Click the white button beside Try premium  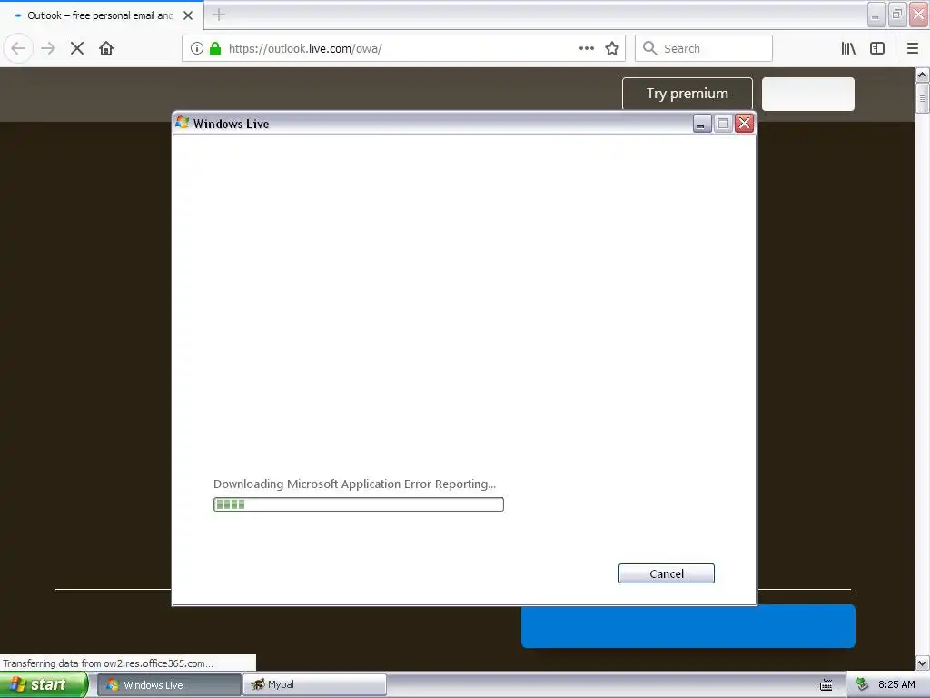[x=807, y=94]
